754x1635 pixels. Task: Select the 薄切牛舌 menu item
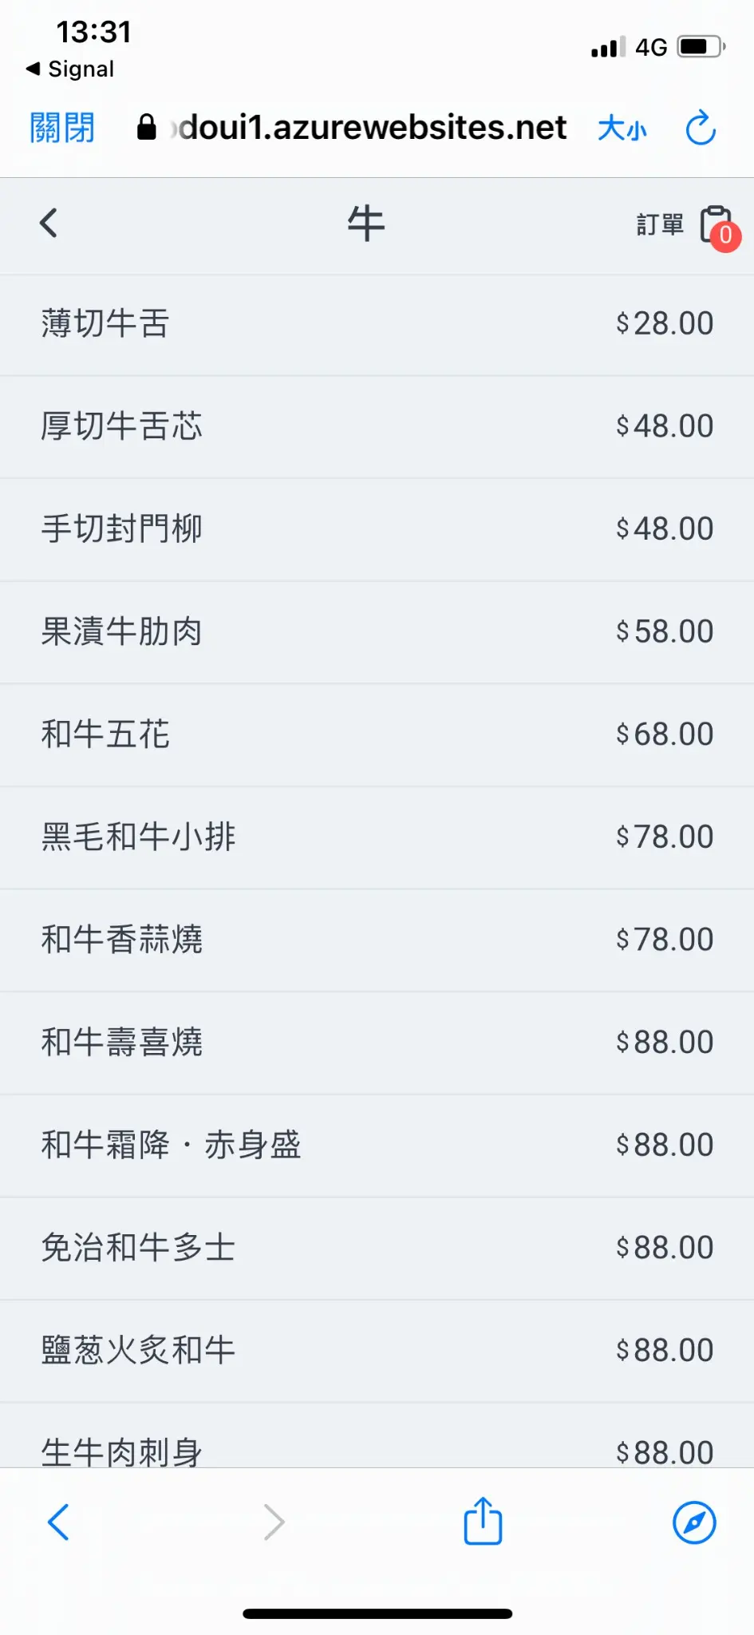(x=377, y=324)
